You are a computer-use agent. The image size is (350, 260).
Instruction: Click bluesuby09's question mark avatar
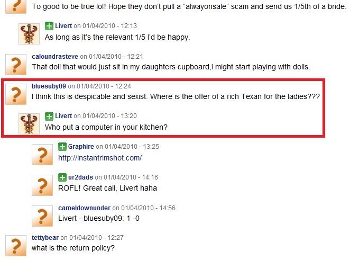point(16,94)
